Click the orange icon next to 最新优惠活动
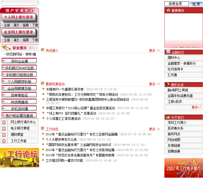The image size is (203, 185). point(43,83)
